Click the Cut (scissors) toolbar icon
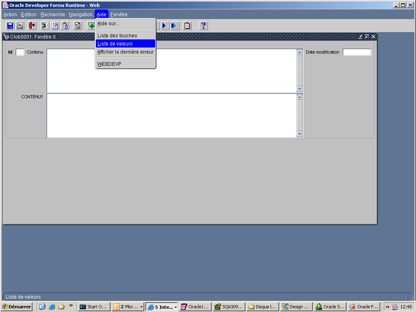The width and height of the screenshot is (416, 312). (45, 26)
